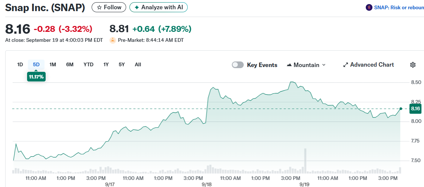Click the 8.50 y-axis label
Screen dimensions: 424x187
(x=415, y=82)
